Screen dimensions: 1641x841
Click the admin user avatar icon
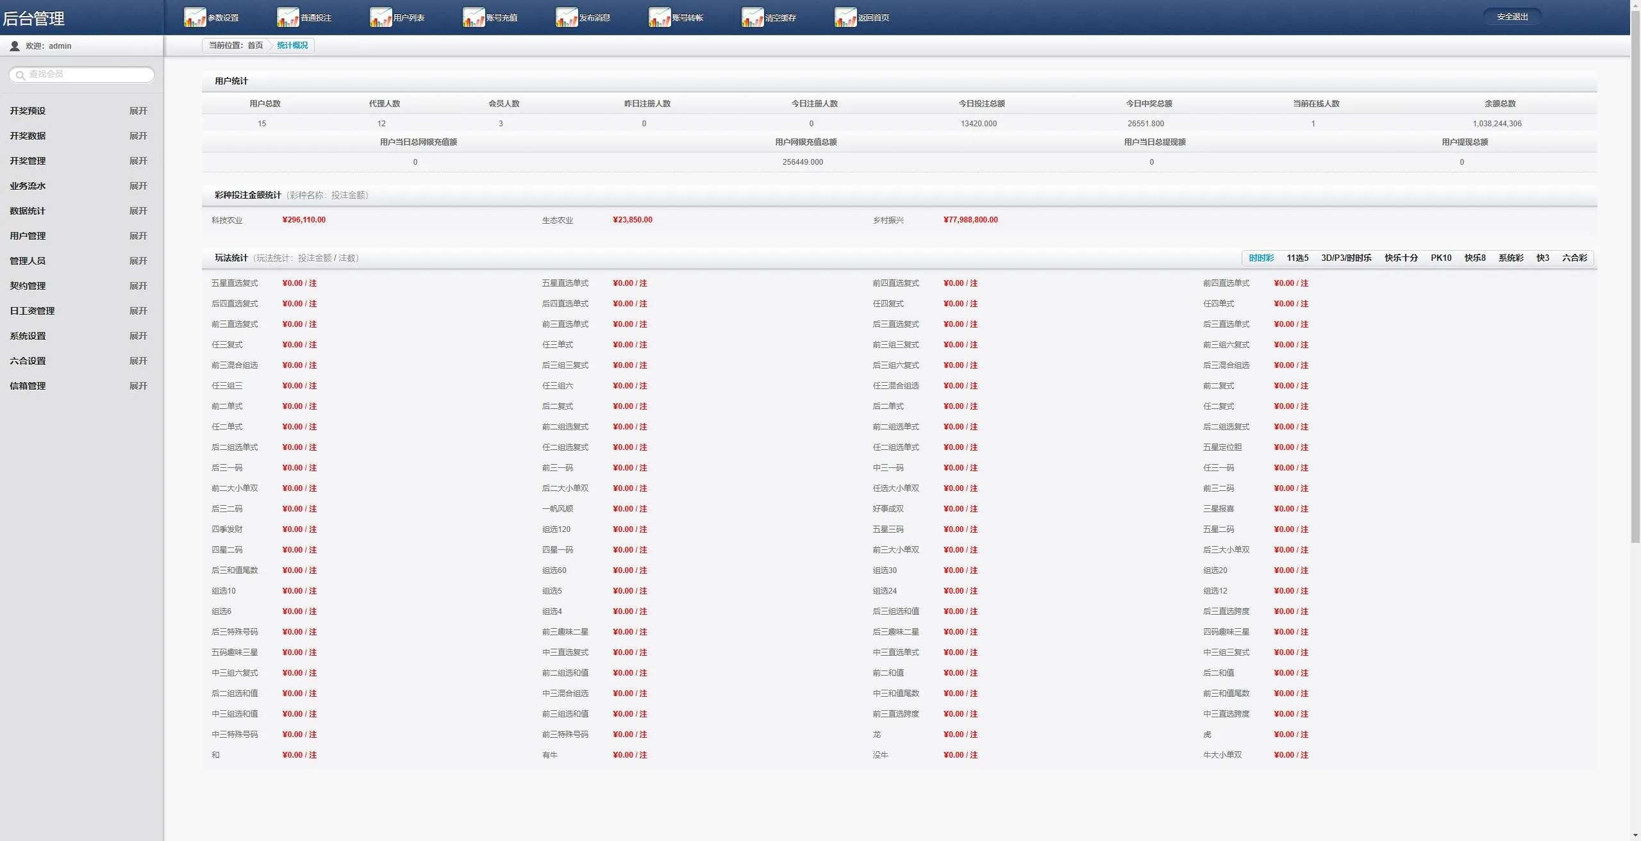click(x=15, y=46)
